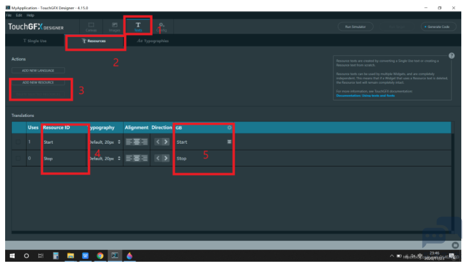
Task: Switch to the Resources tab
Action: [94, 41]
